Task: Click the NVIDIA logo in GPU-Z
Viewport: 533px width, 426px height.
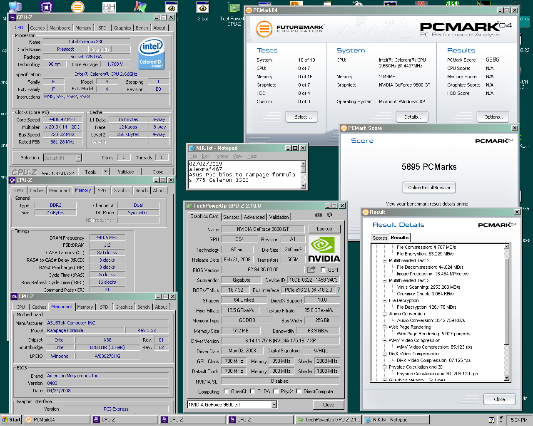Action: pyautogui.click(x=324, y=249)
